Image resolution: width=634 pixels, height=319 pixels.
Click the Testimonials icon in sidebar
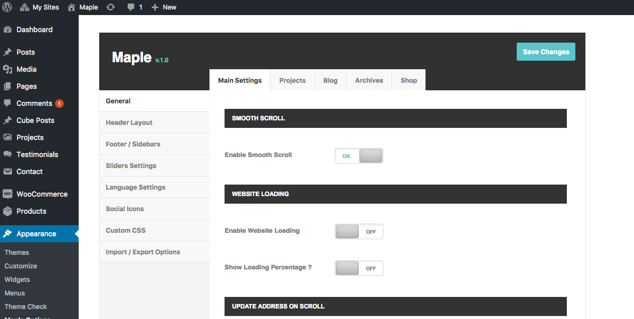coord(8,154)
